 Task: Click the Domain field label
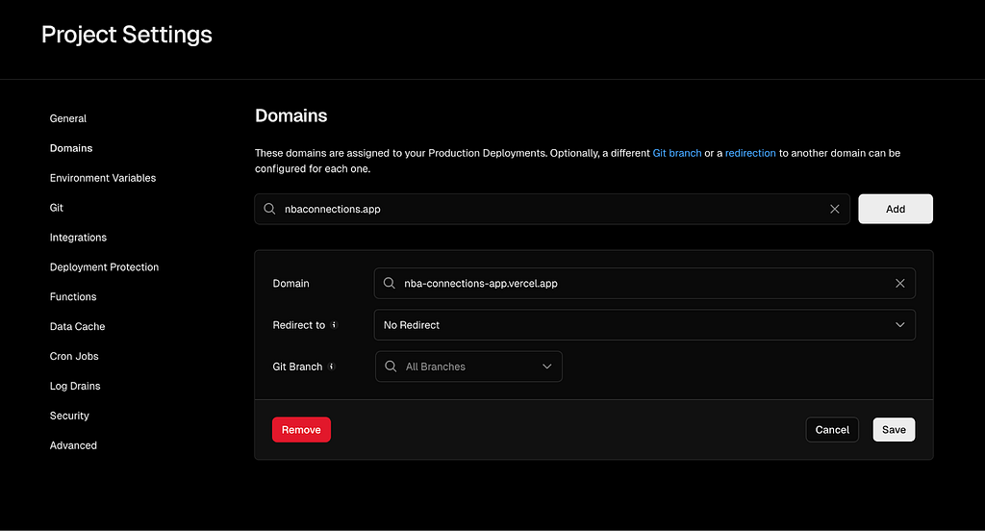click(x=290, y=284)
